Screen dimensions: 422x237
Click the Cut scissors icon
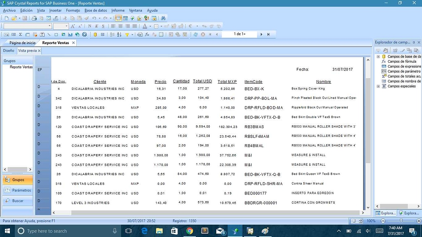tap(65, 18)
